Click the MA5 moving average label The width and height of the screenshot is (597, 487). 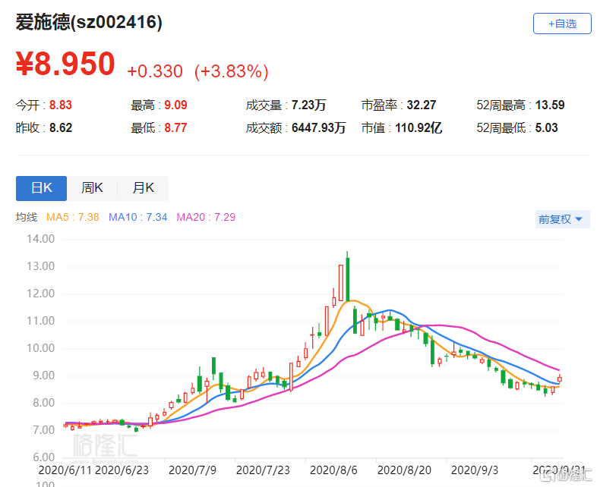(x=73, y=217)
